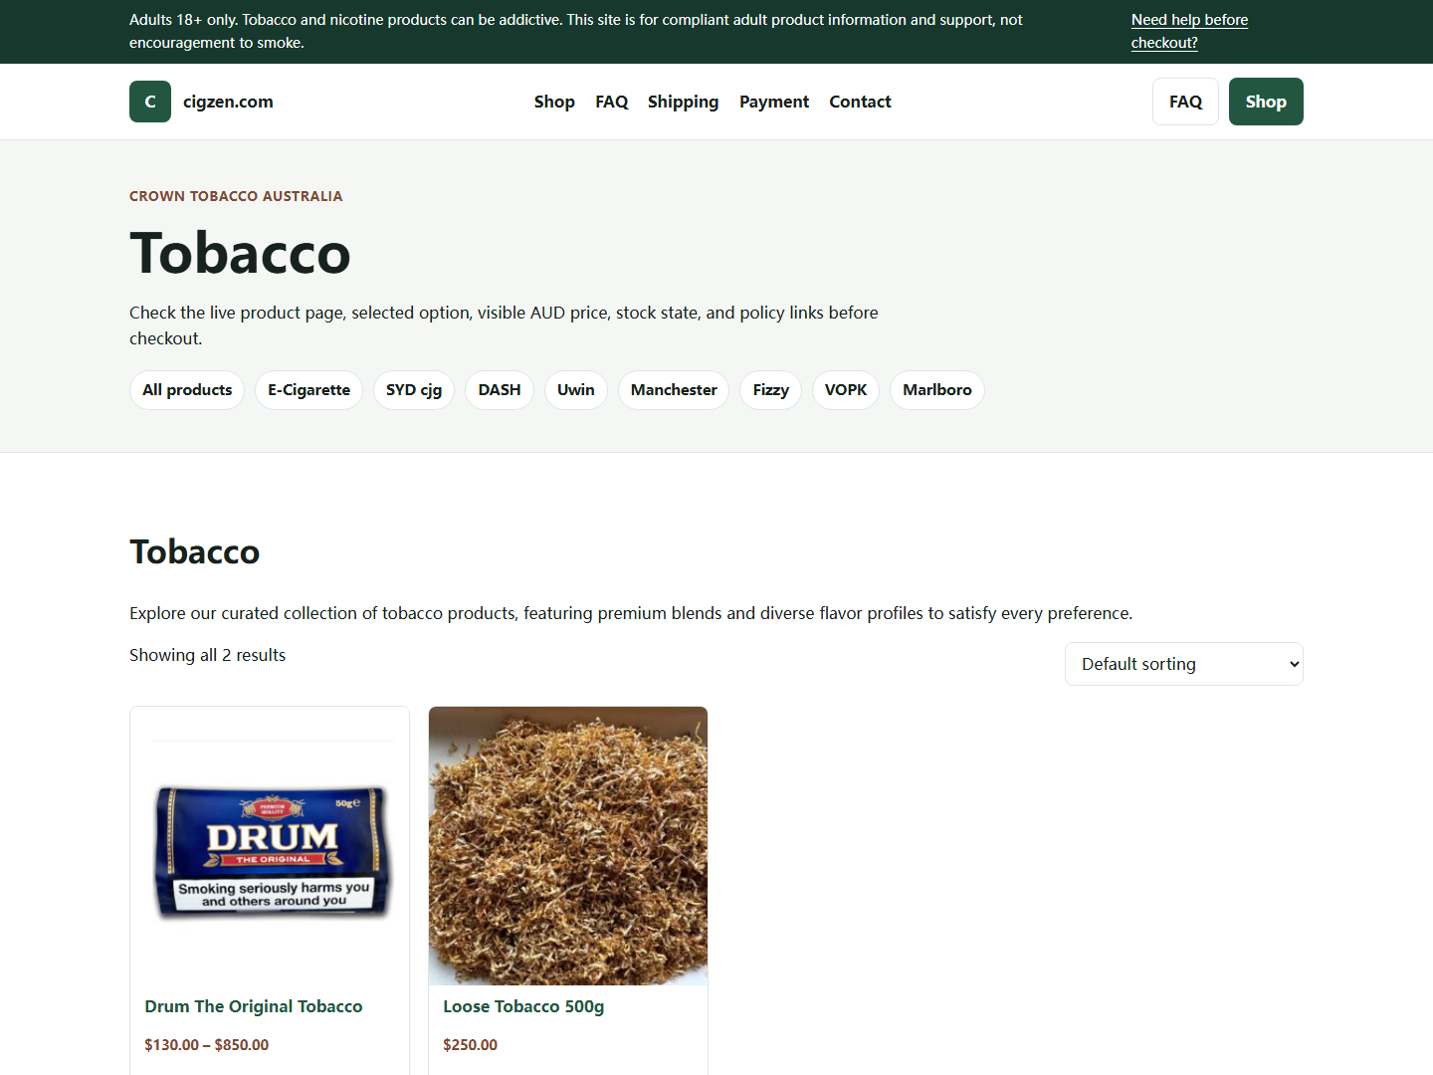The image size is (1433, 1075).
Task: Click 'Showing all 2 results' text
Action: pos(208,655)
